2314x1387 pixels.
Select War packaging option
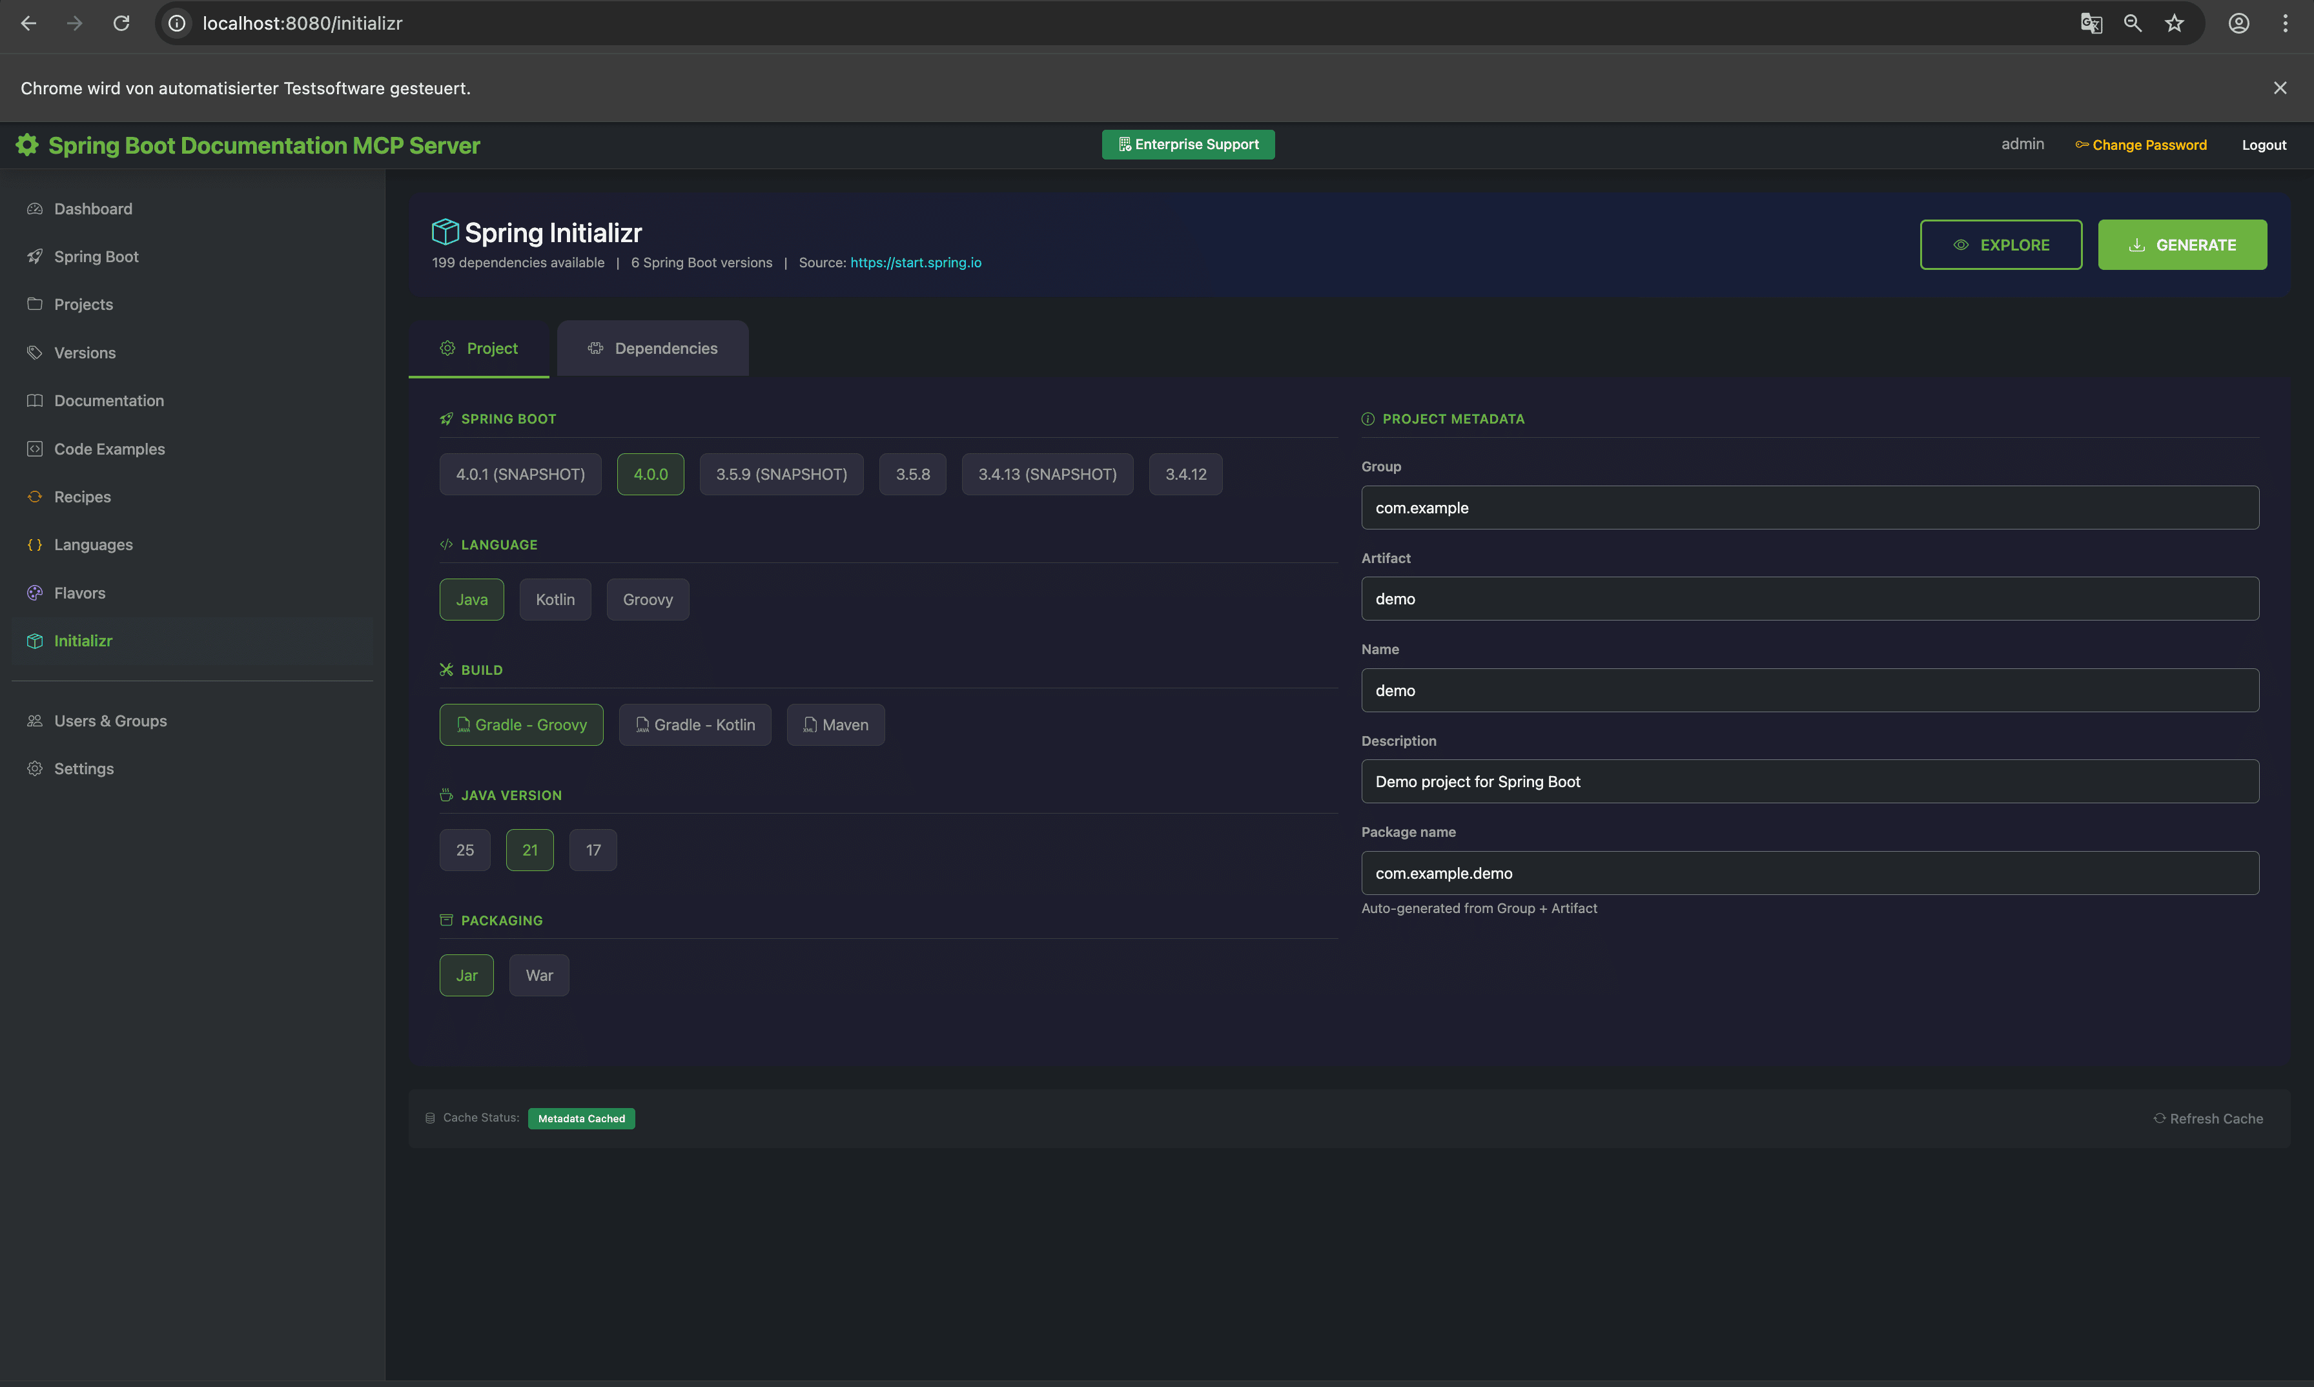point(539,975)
